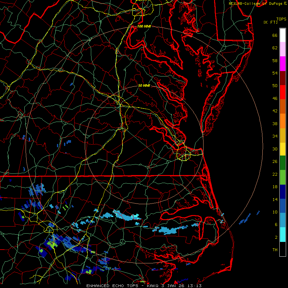Click the 54 label on the legend scale

tap(275, 73)
